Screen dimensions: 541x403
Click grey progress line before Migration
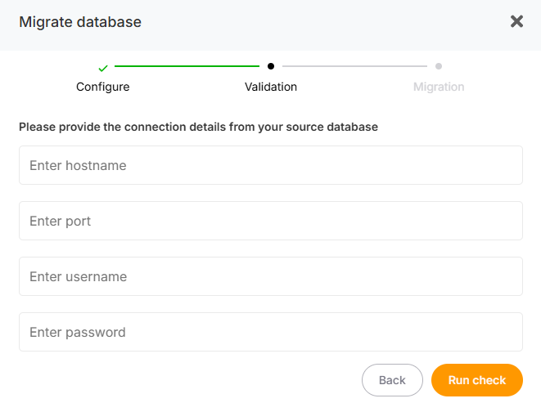tap(354, 66)
